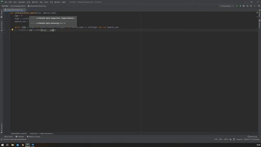
Task: Click SearchingAlgorithms breadcrumb folder
Action: [18, 6]
